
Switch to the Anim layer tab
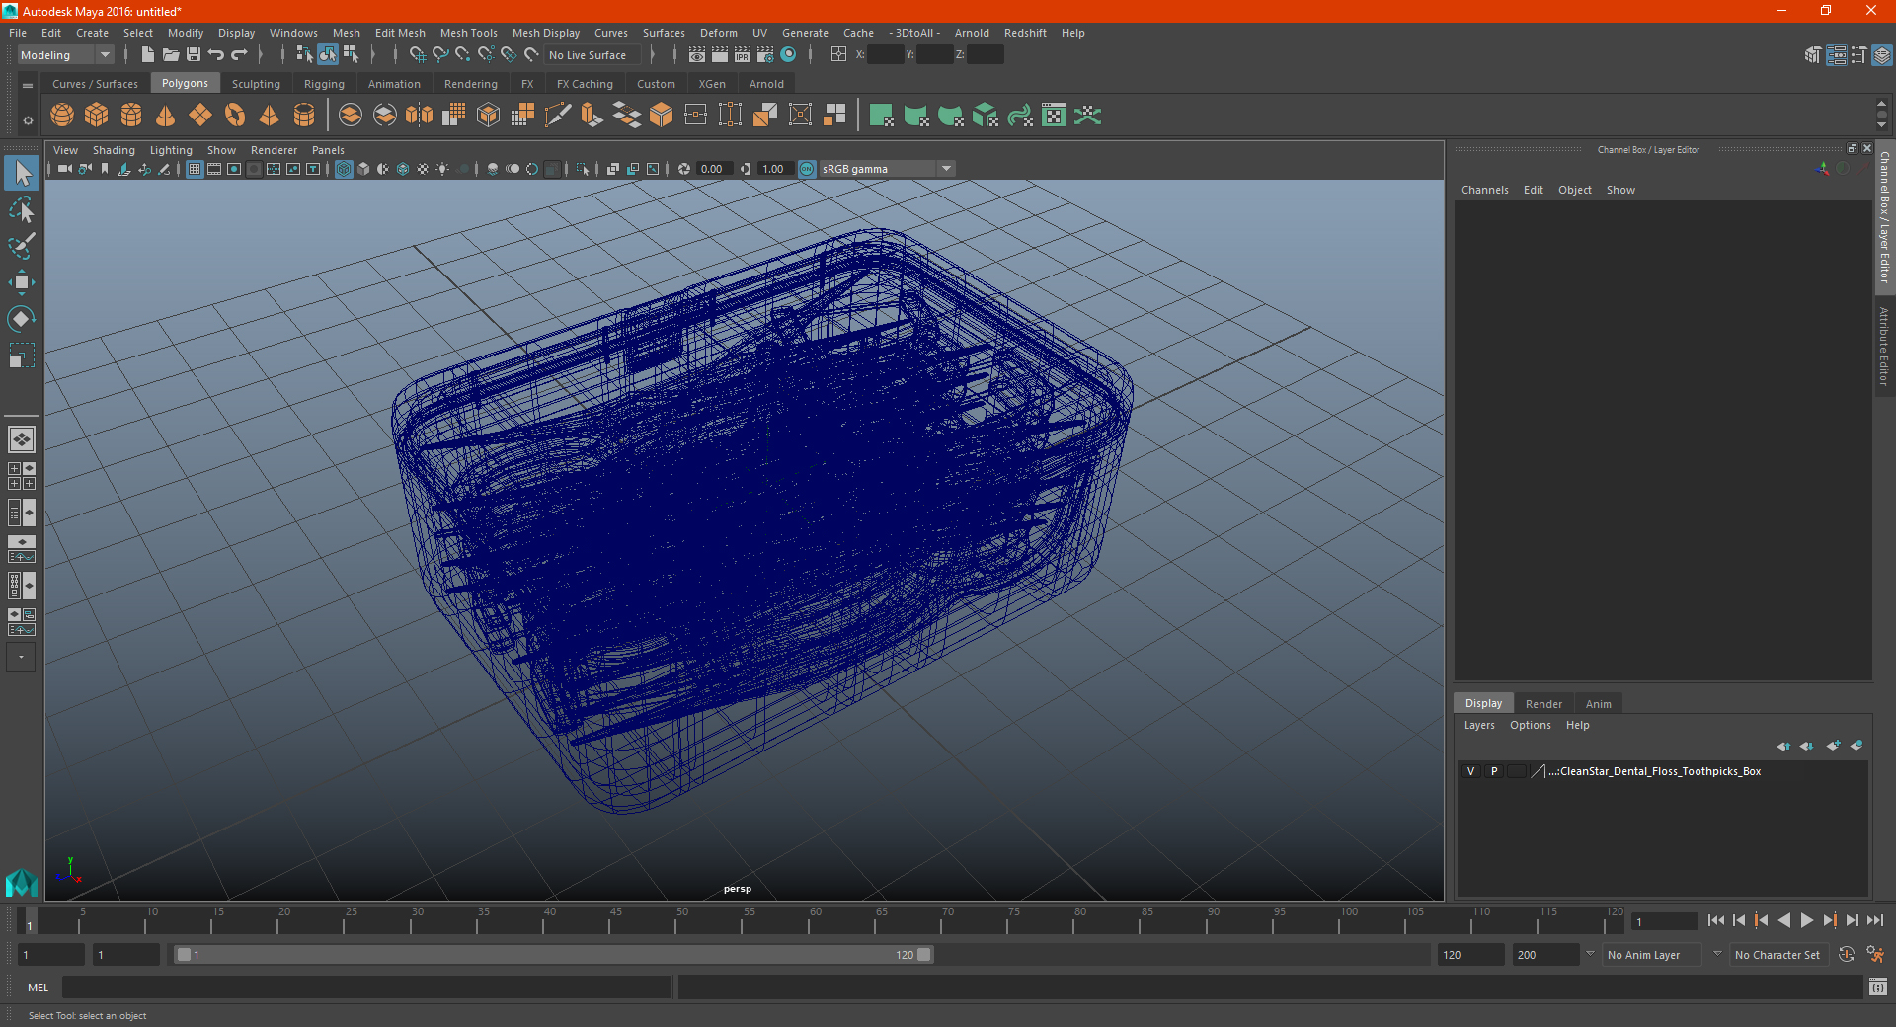(x=1598, y=704)
